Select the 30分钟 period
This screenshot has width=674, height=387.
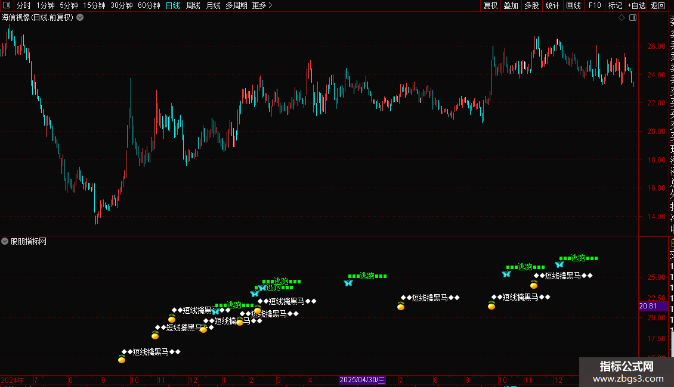pos(122,5)
